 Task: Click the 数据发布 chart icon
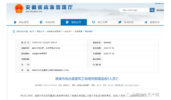(x=146, y=22)
